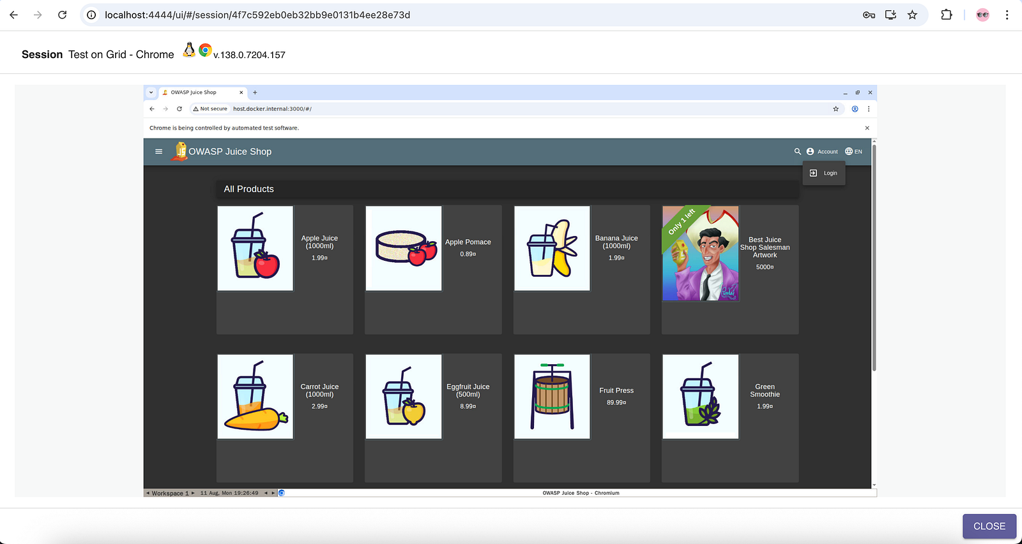This screenshot has height=544, width=1022.
Task: Click the Juice Shop page scrollbar
Action: click(x=874, y=258)
